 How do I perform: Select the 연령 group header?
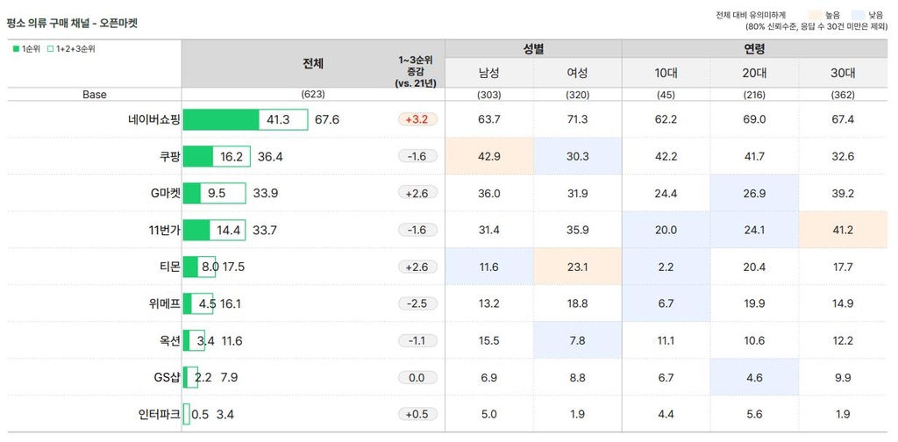[x=754, y=48]
